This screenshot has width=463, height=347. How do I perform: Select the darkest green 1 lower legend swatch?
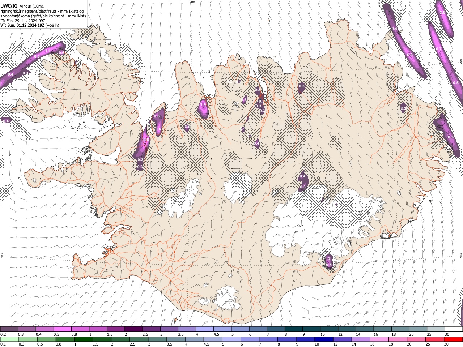[84, 339]
